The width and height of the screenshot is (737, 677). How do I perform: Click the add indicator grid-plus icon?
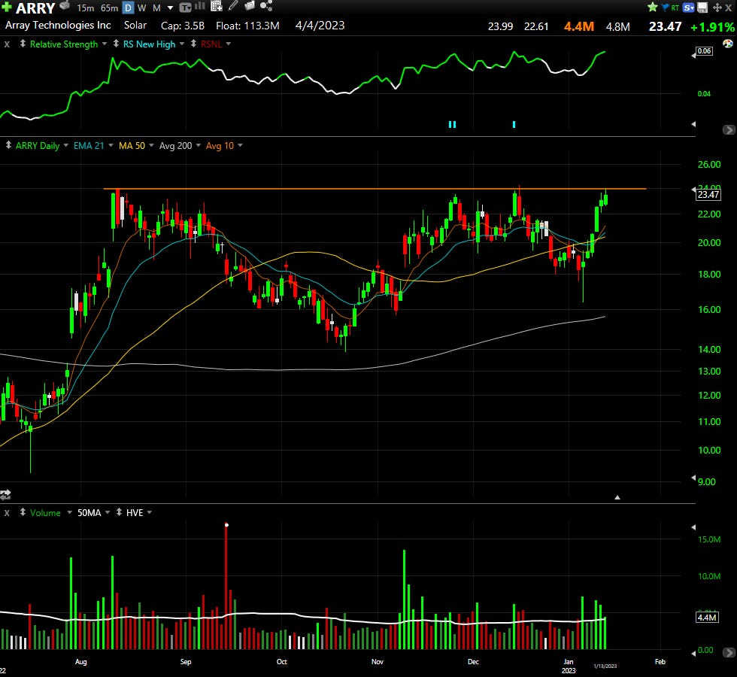217,6
